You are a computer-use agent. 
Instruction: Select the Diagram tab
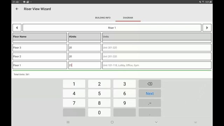(128, 18)
